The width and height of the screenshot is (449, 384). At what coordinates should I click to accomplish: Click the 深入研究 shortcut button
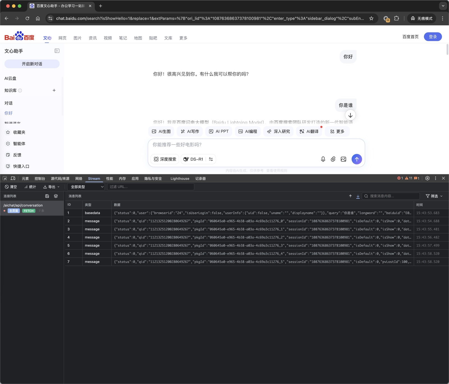(x=278, y=131)
